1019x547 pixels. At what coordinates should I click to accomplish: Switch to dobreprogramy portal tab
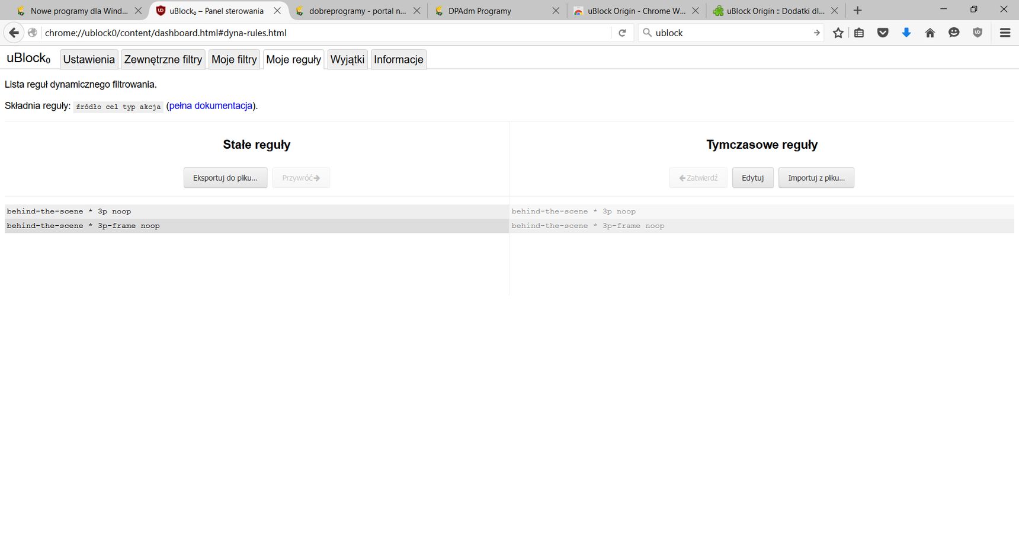(x=357, y=11)
